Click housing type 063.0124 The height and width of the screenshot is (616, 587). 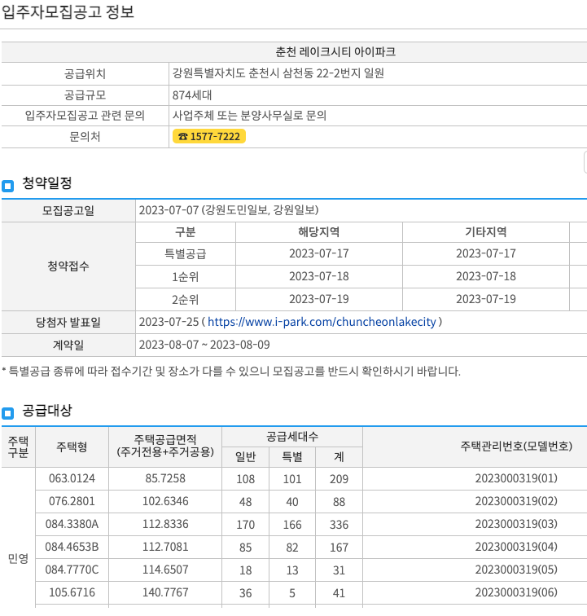(72, 478)
